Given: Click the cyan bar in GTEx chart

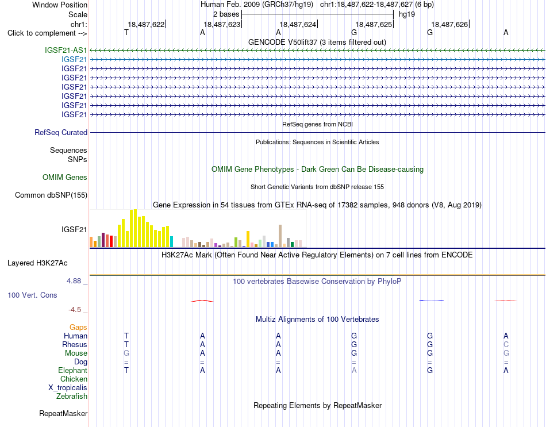Looking at the screenshot, I should (x=171, y=242).
